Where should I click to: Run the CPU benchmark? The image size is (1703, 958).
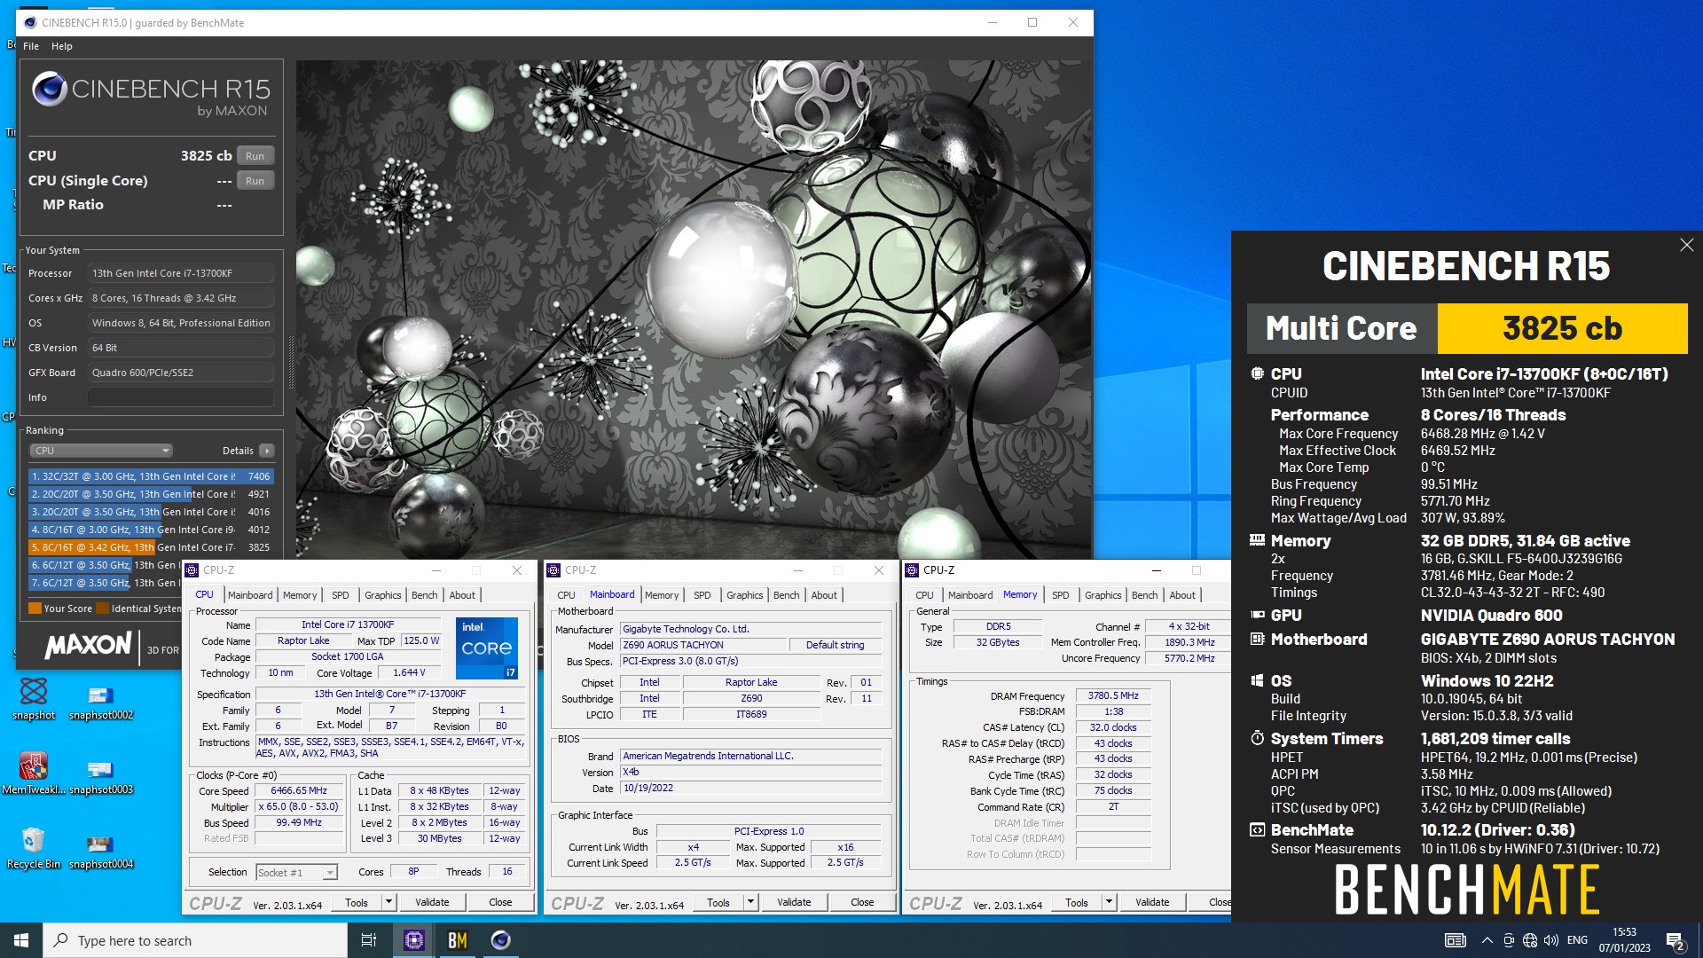[x=255, y=156]
